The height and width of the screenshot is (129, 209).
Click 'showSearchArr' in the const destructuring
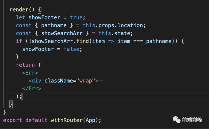(62, 33)
